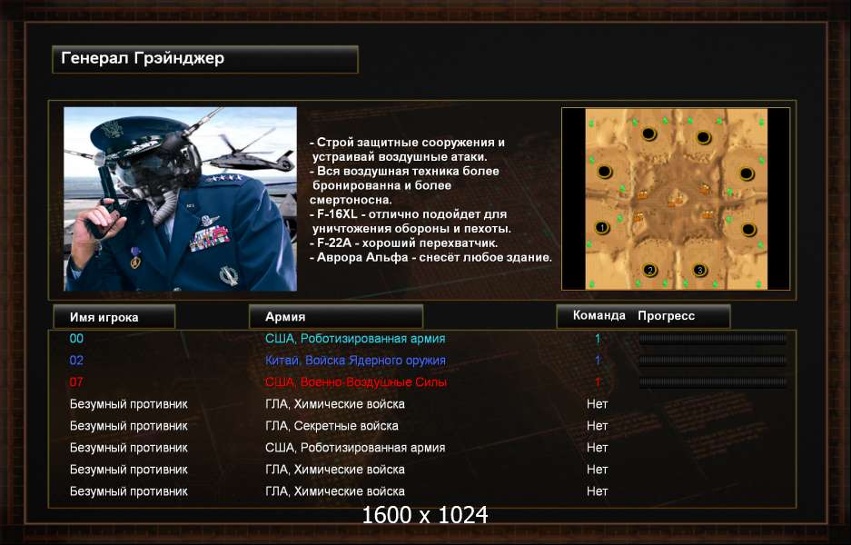Click 'Китай, Войска Ядерного оружия' army entry
Screen dimensions: 851x545
(355, 361)
